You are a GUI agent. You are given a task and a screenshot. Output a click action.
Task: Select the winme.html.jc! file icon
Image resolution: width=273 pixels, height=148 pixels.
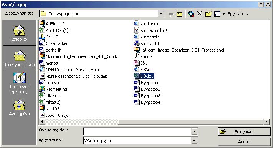(137, 30)
